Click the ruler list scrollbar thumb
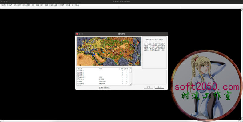243x122 pixels. (x=130, y=71)
